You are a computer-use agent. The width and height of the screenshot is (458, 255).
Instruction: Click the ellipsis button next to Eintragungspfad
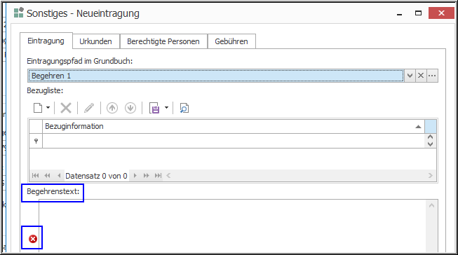click(x=432, y=76)
